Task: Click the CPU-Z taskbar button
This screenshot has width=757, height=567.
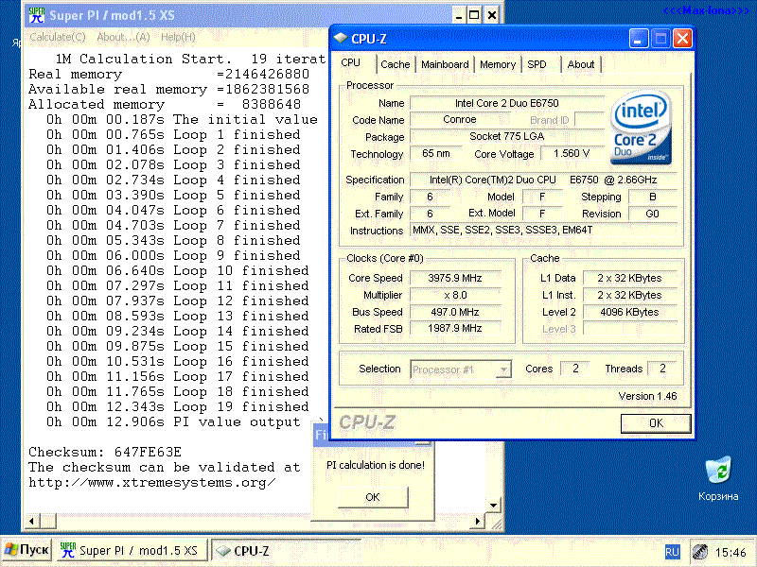Action: click(286, 551)
